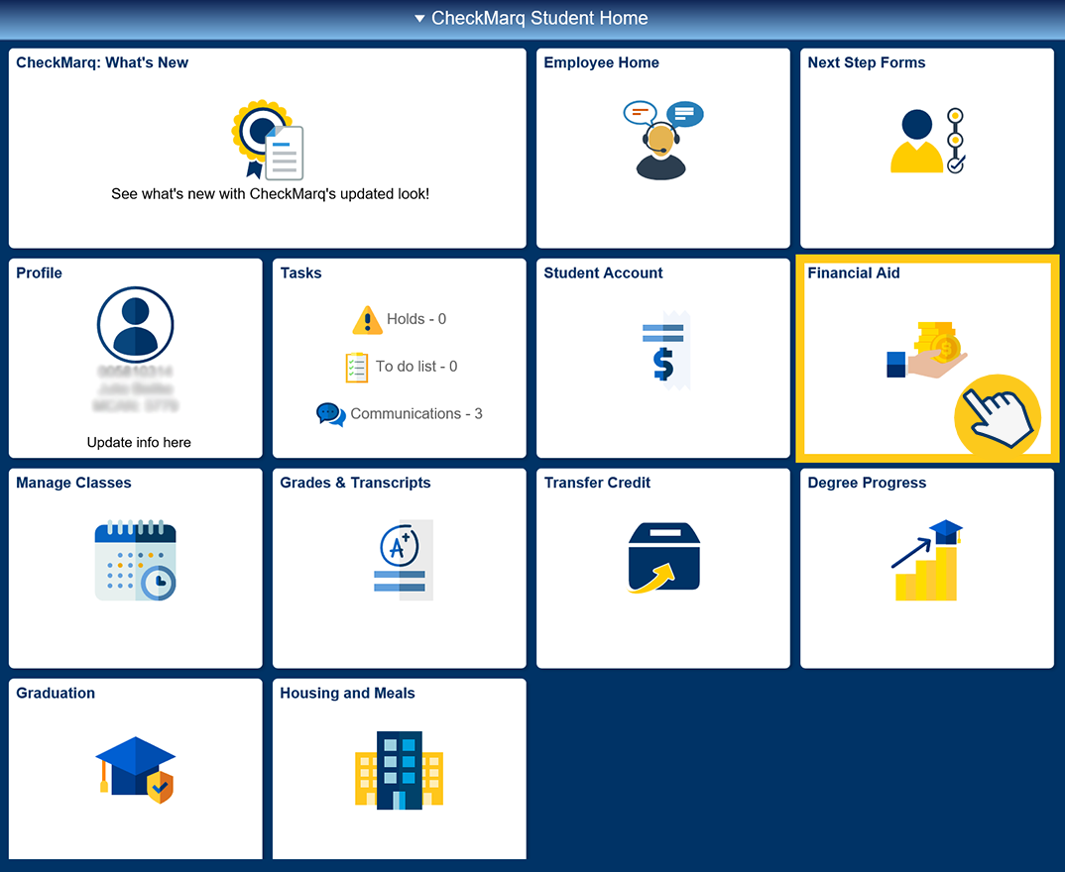
Task: Click the What's New ribbon document icon
Action: tap(268, 140)
